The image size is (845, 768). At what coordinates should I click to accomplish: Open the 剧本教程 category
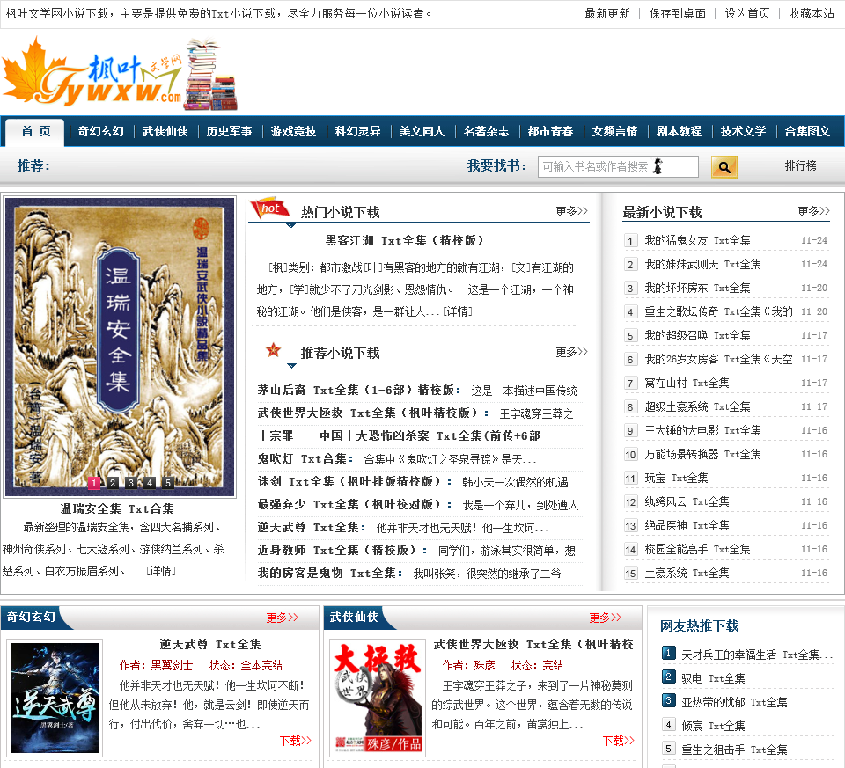coord(679,131)
